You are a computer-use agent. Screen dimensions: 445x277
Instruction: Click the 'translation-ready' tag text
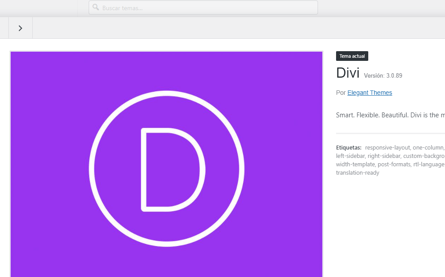coord(358,173)
